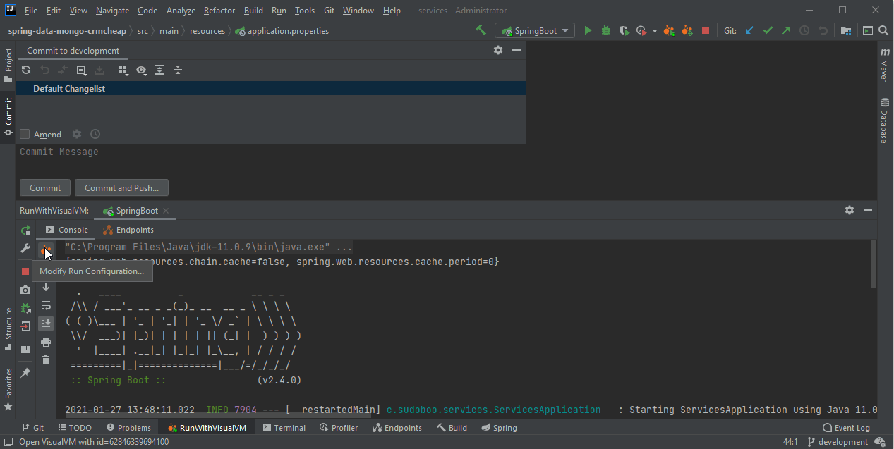Screen dimensions: 894x449
Task: Click console vertical scrollbar
Action: point(873,264)
